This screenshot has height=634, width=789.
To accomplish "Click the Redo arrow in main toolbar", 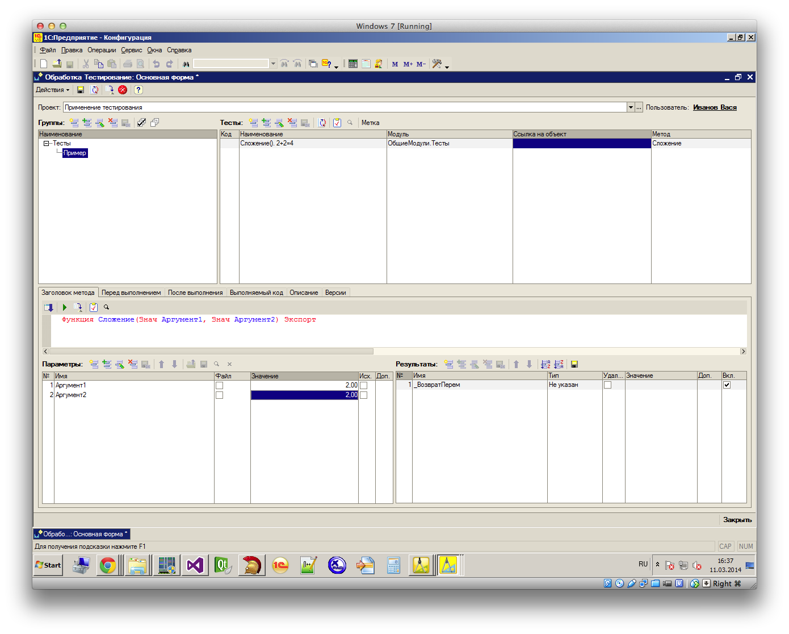I will click(169, 64).
